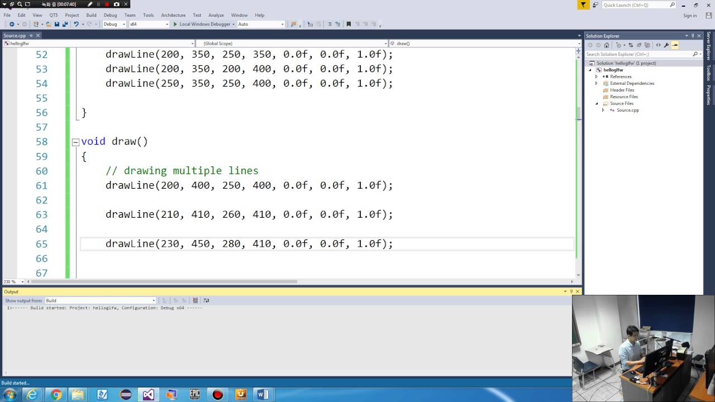This screenshot has width=715, height=402.
Task: Select Solution 'helloglfw' root item
Action: [626, 63]
